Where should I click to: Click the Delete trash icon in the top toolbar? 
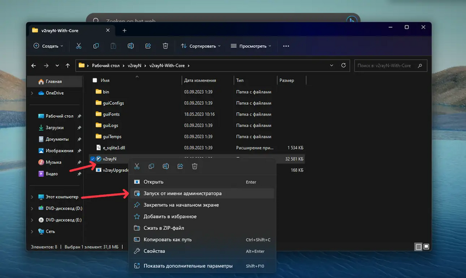pos(165,46)
